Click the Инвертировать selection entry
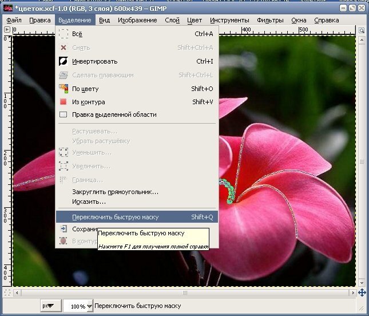This screenshot has height=316, width=369. [137, 61]
